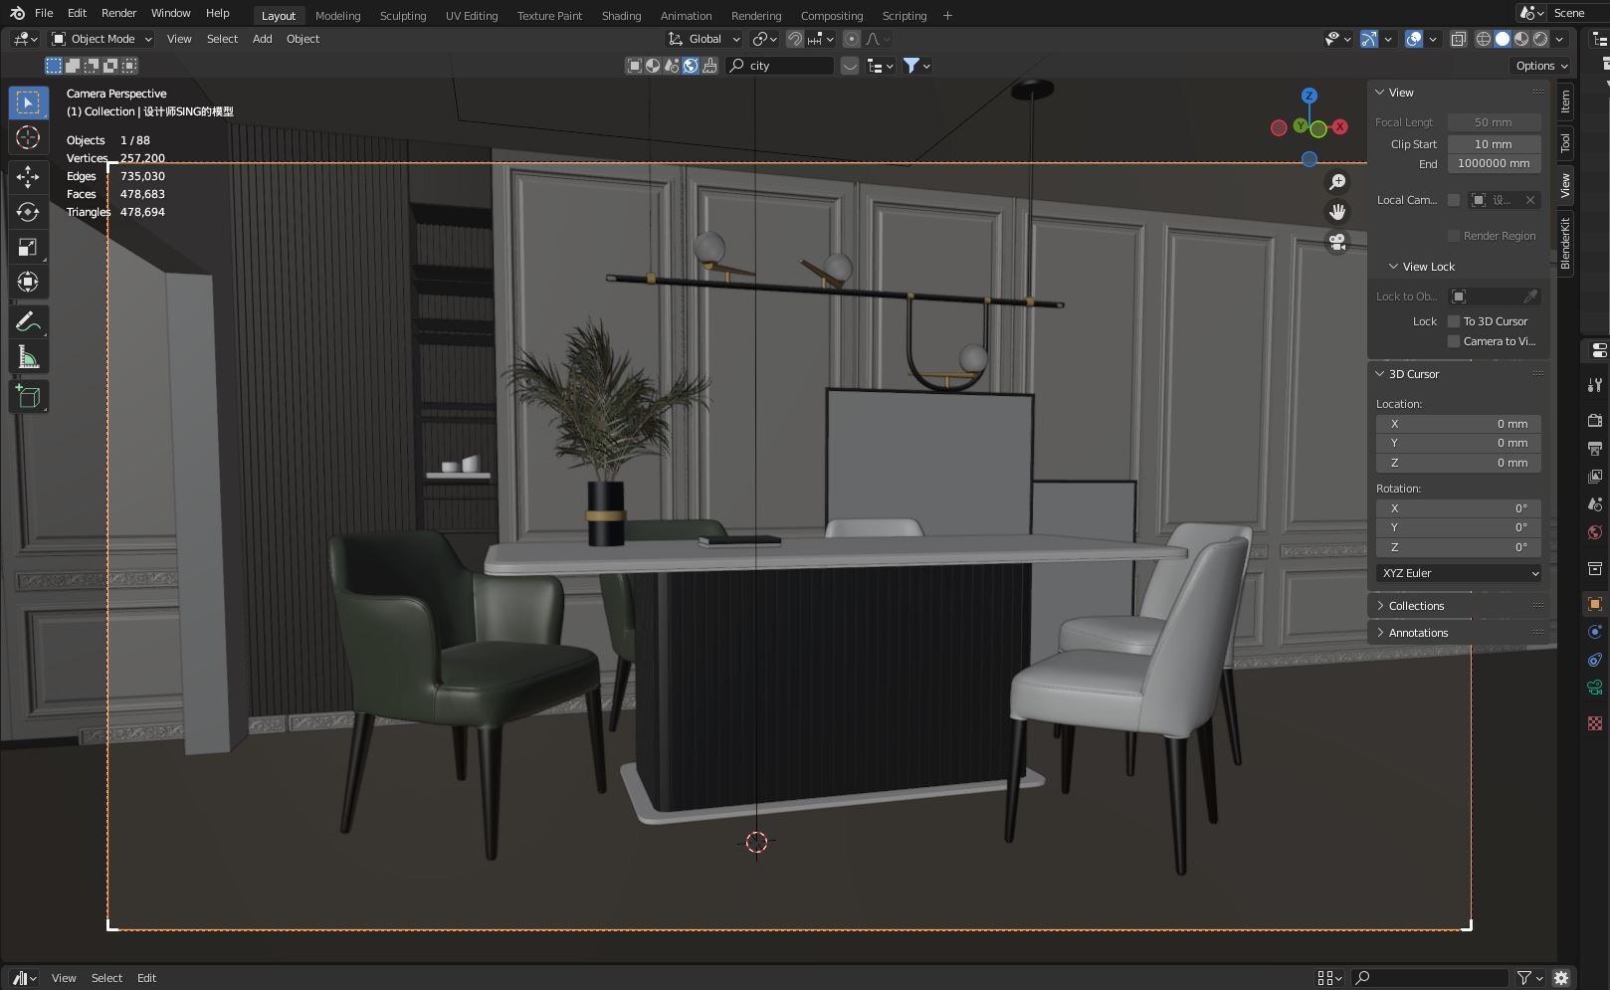This screenshot has height=990, width=1610.
Task: Enable the Camera to View checkbox
Action: pos(1454,341)
